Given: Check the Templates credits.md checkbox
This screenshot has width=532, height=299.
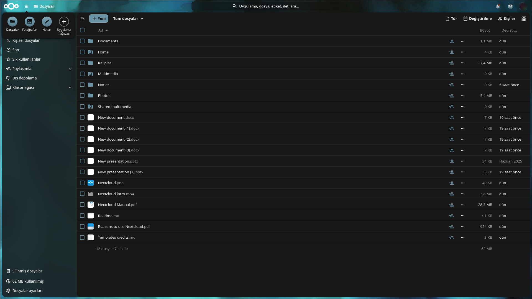Looking at the screenshot, I should [82, 238].
